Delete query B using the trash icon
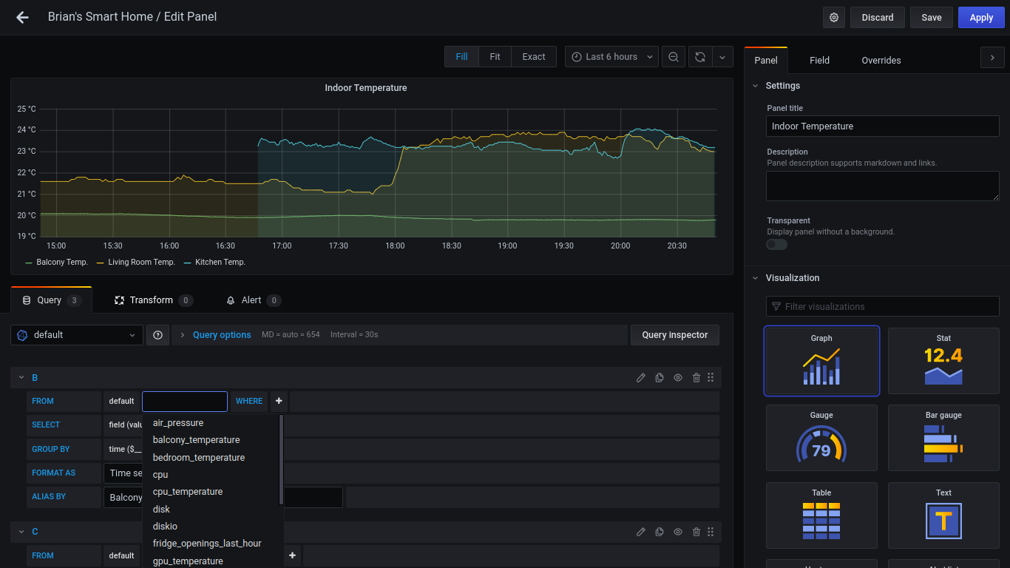The image size is (1010, 568). (697, 378)
